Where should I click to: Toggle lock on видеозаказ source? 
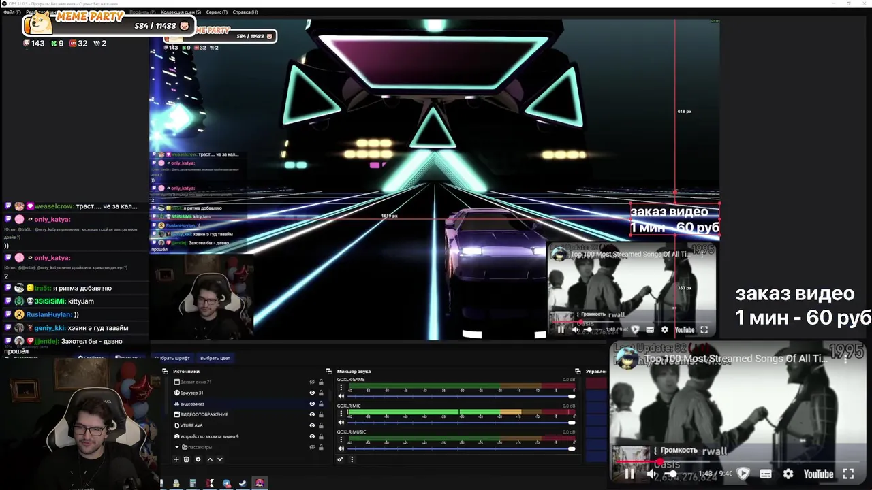click(x=321, y=404)
